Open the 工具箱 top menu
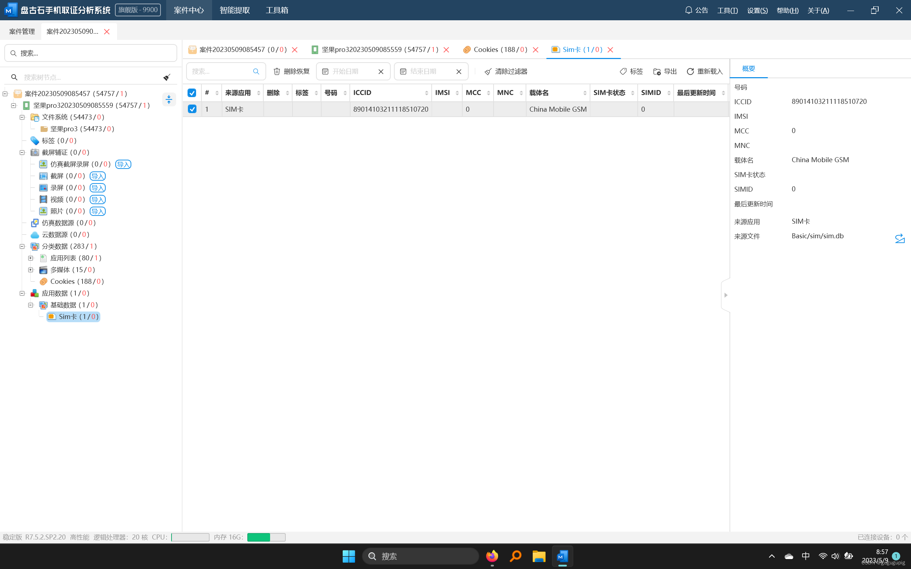The width and height of the screenshot is (911, 569). click(x=277, y=10)
